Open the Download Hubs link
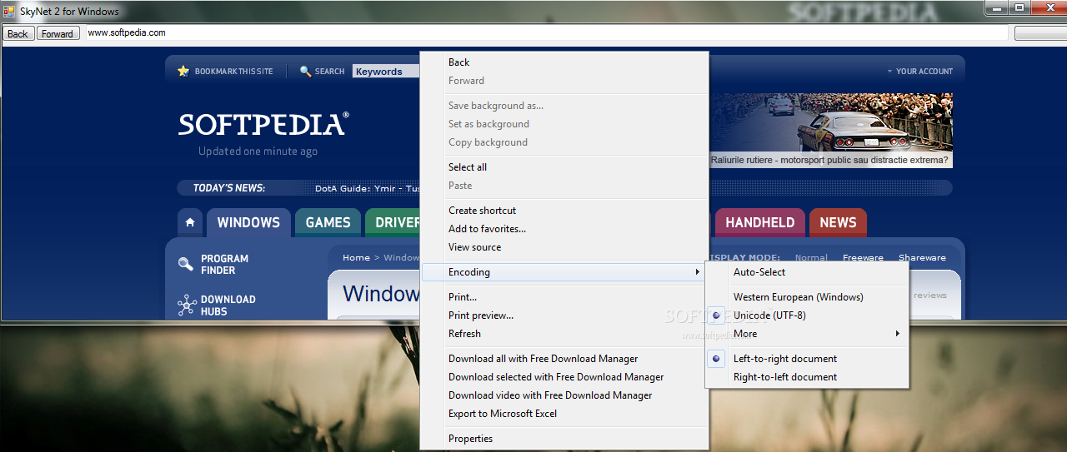This screenshot has height=452, width=1067. click(x=228, y=305)
